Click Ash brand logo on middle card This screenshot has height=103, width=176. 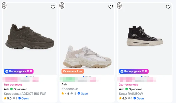click(62, 6)
